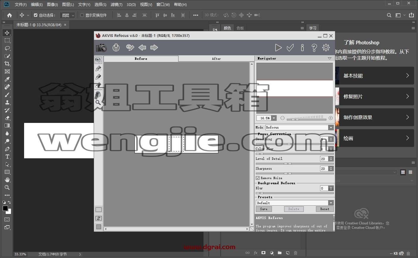Adjust the Smoothing slider
The height and width of the screenshot is (258, 418).
[295, 144]
